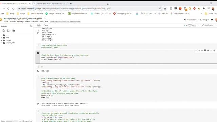Close the resNet-Pascal-Voc-modele tab
The width and height of the screenshot is (217, 122).
[x=65, y=3]
